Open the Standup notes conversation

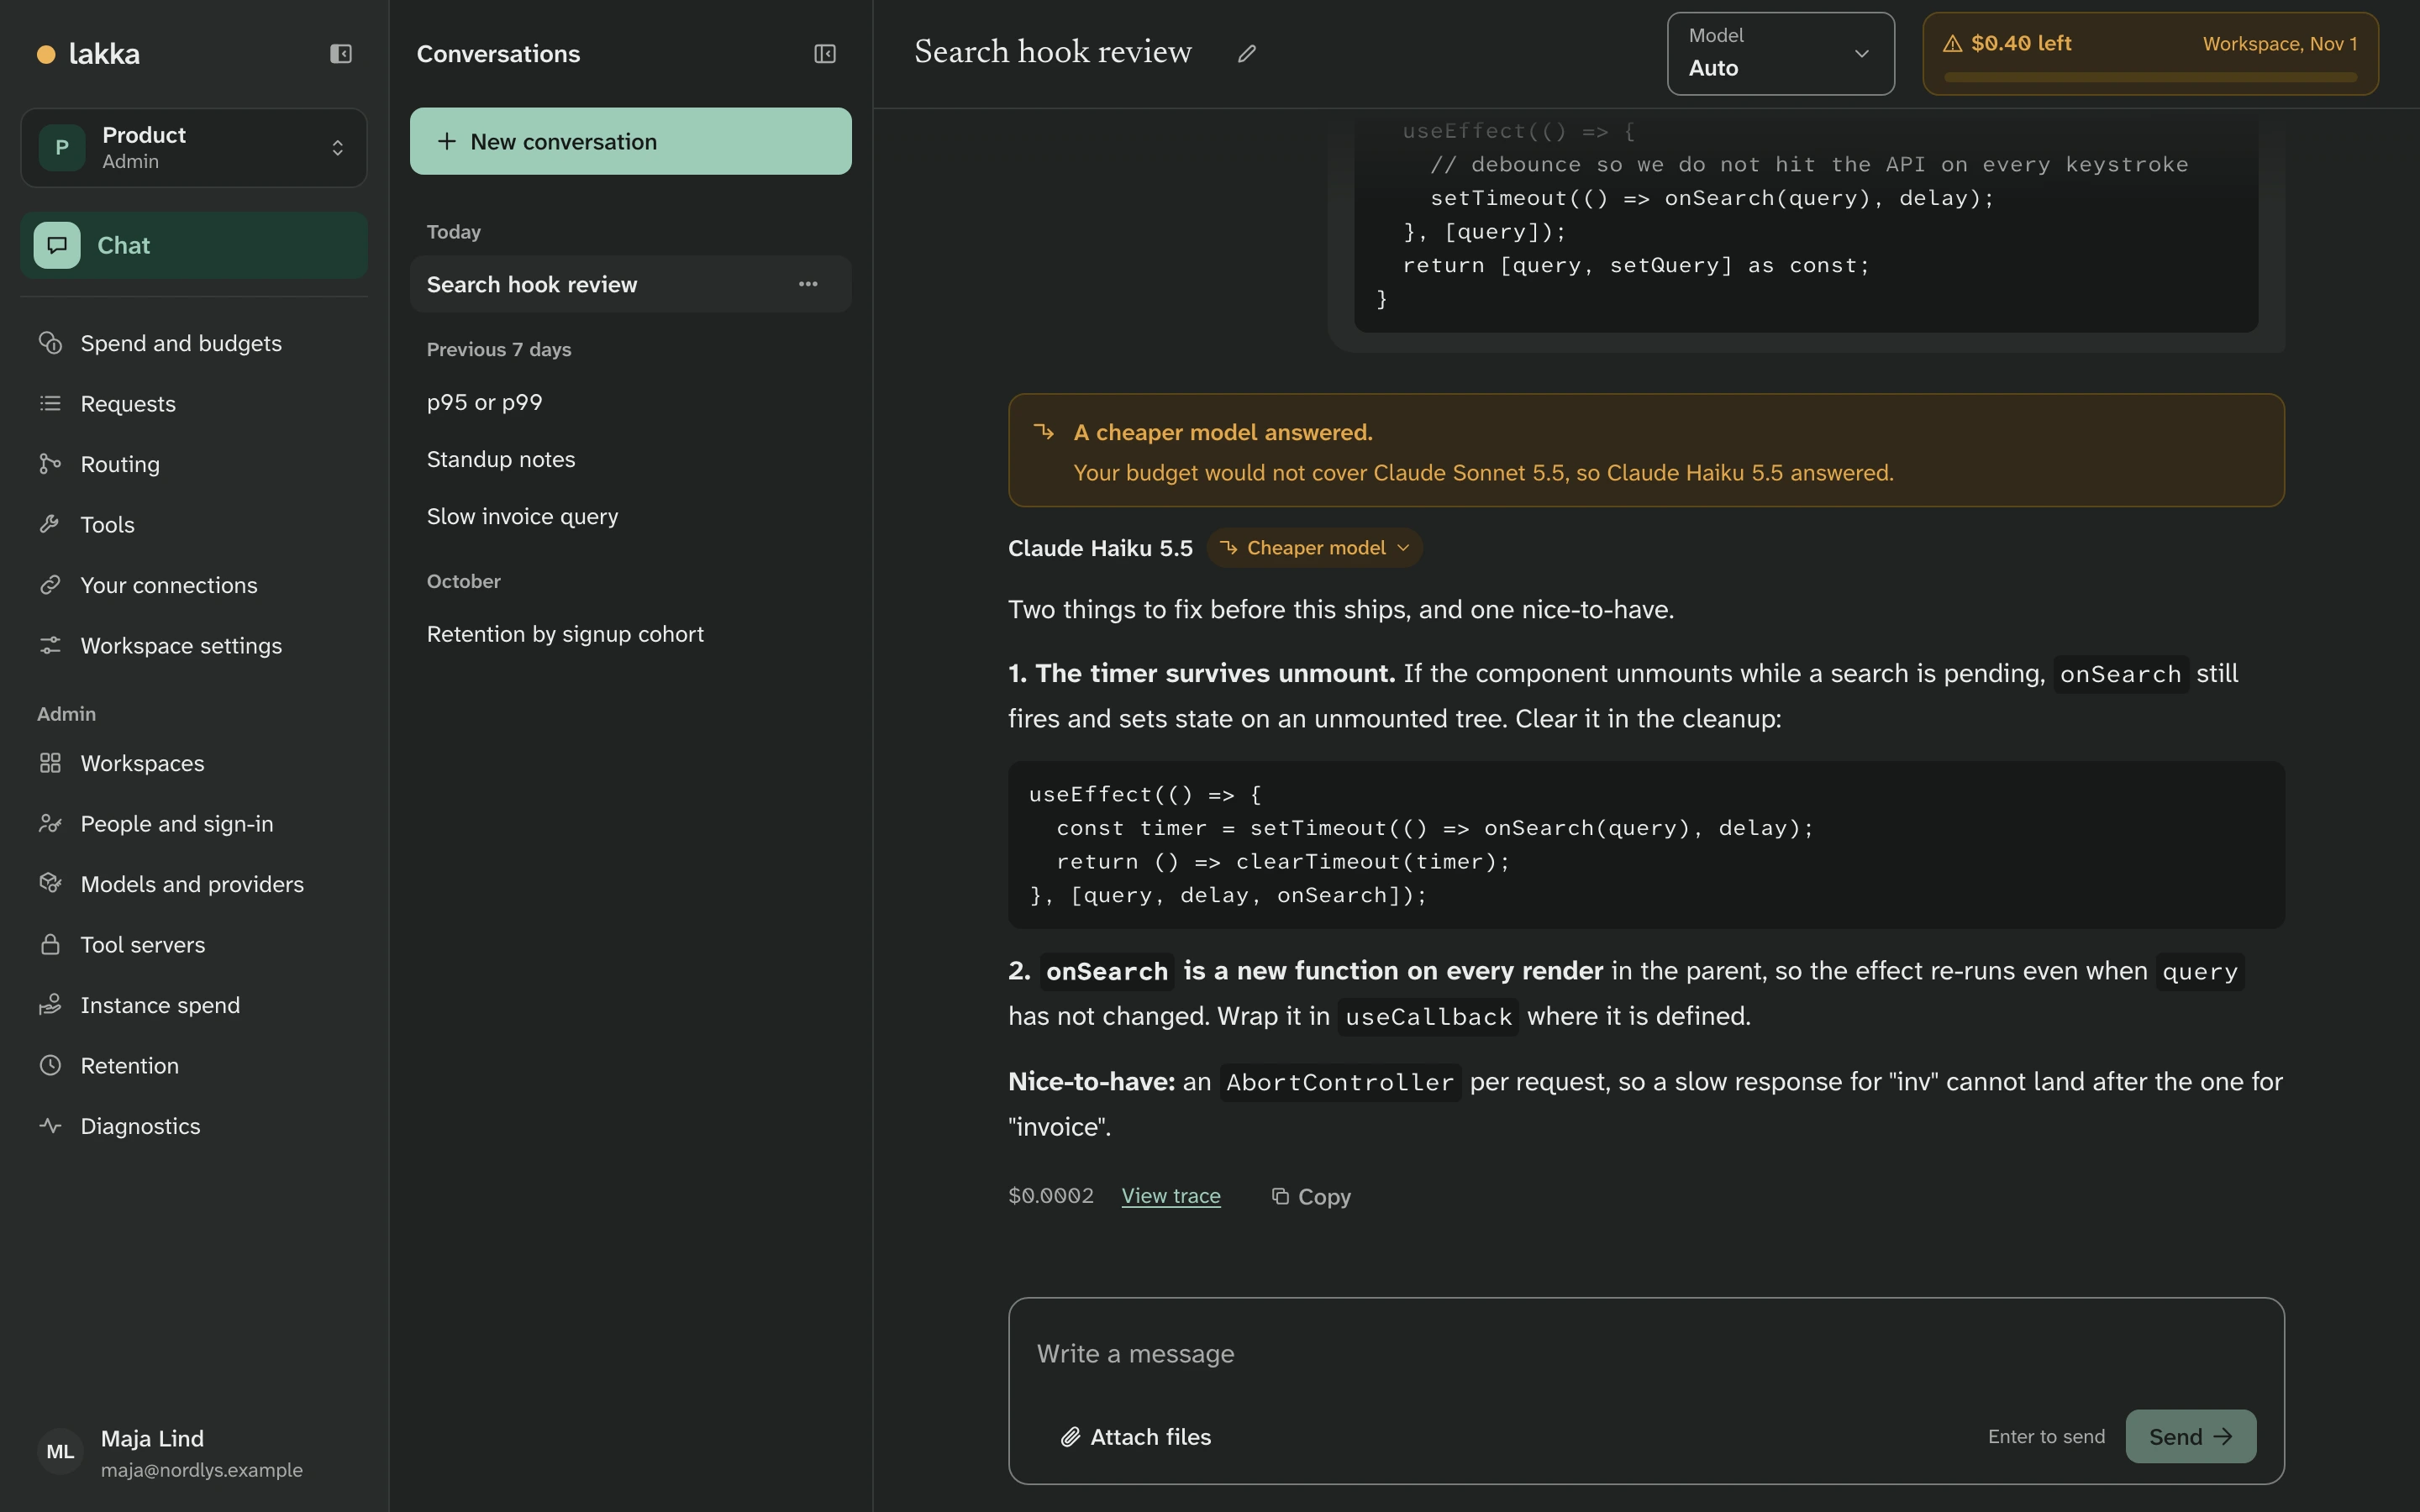click(631, 459)
